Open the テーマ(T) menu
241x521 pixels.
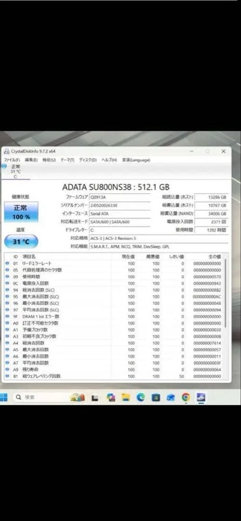click(x=67, y=160)
